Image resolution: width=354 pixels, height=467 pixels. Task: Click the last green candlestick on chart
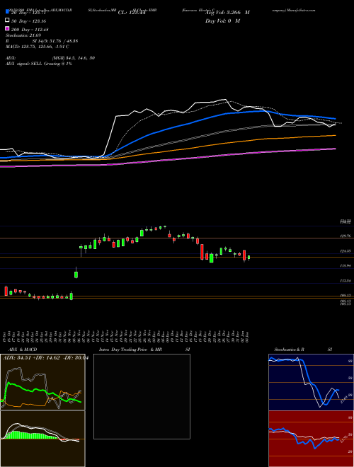[x=249, y=258]
